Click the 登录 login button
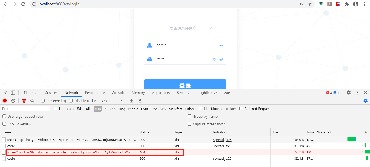Viewport: 370px width, 167px height. point(185,84)
